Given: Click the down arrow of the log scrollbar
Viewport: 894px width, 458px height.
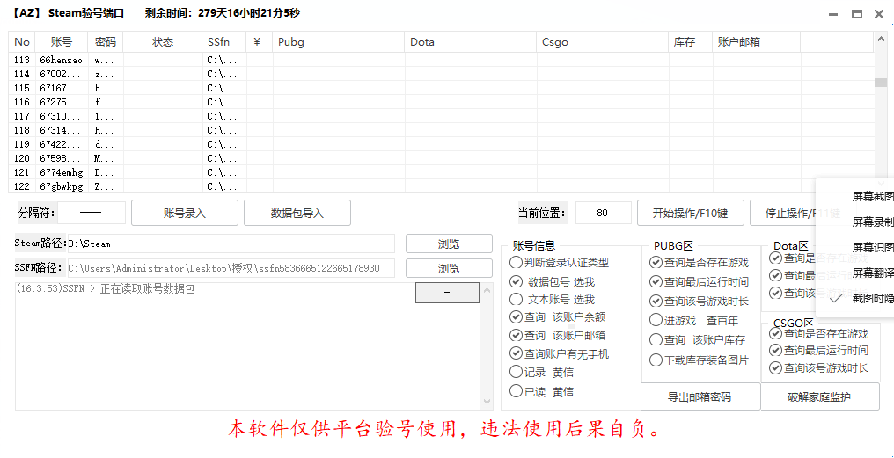Looking at the screenshot, I should pos(487,402).
